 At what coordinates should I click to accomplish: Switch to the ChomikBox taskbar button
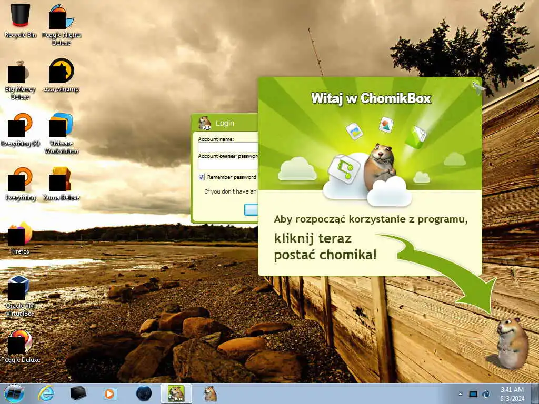click(x=176, y=393)
